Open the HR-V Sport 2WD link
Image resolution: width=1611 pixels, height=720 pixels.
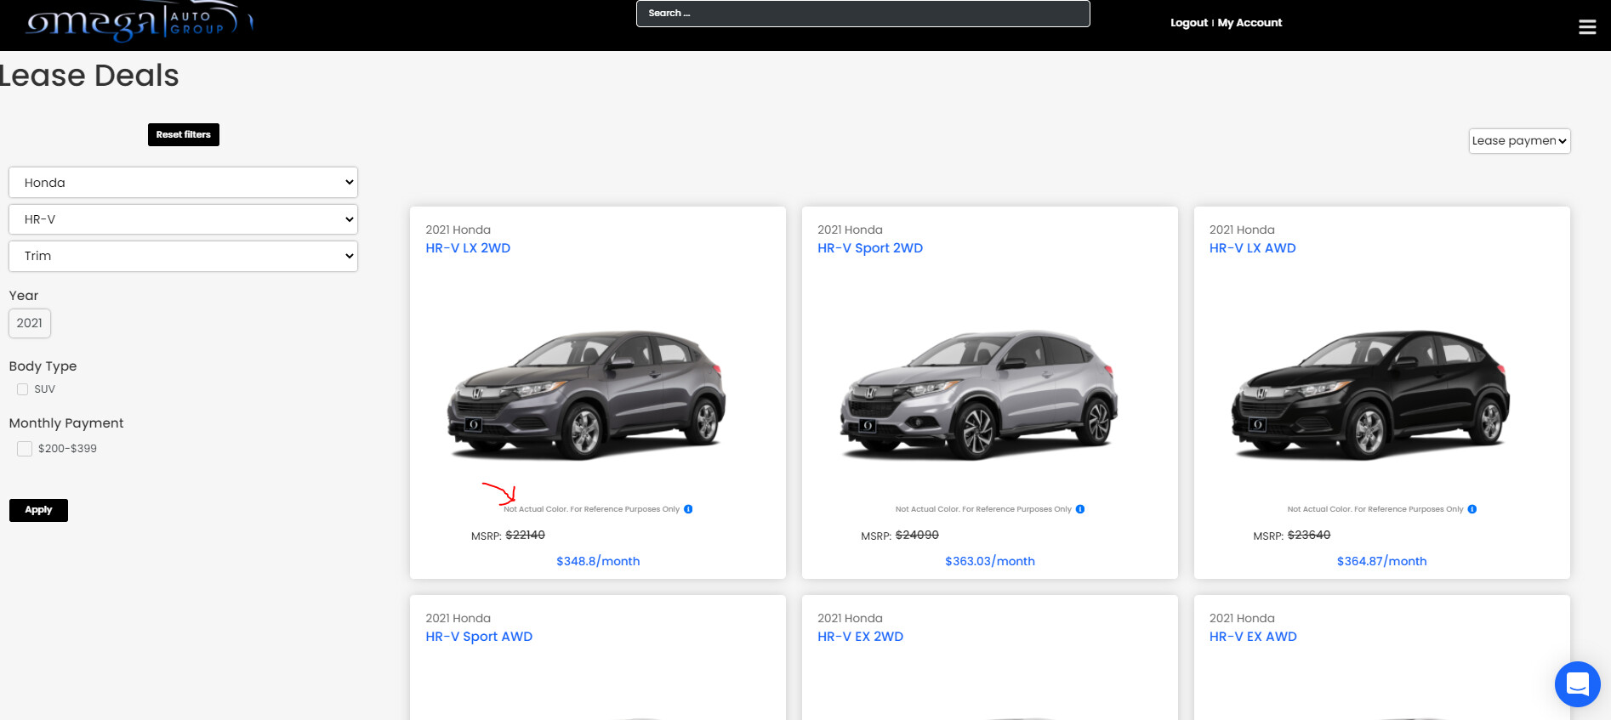(870, 248)
